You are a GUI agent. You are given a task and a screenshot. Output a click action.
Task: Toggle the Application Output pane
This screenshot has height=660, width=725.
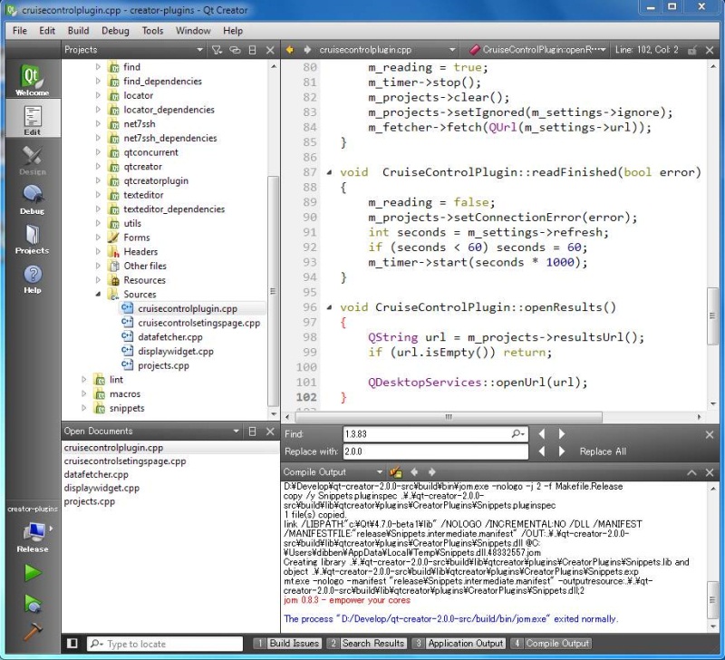pyautogui.click(x=459, y=644)
